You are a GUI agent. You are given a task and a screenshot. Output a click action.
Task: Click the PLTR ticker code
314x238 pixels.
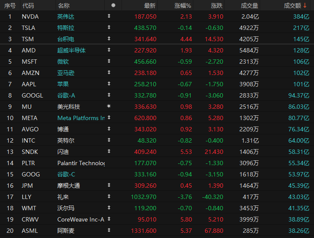pos(28,163)
